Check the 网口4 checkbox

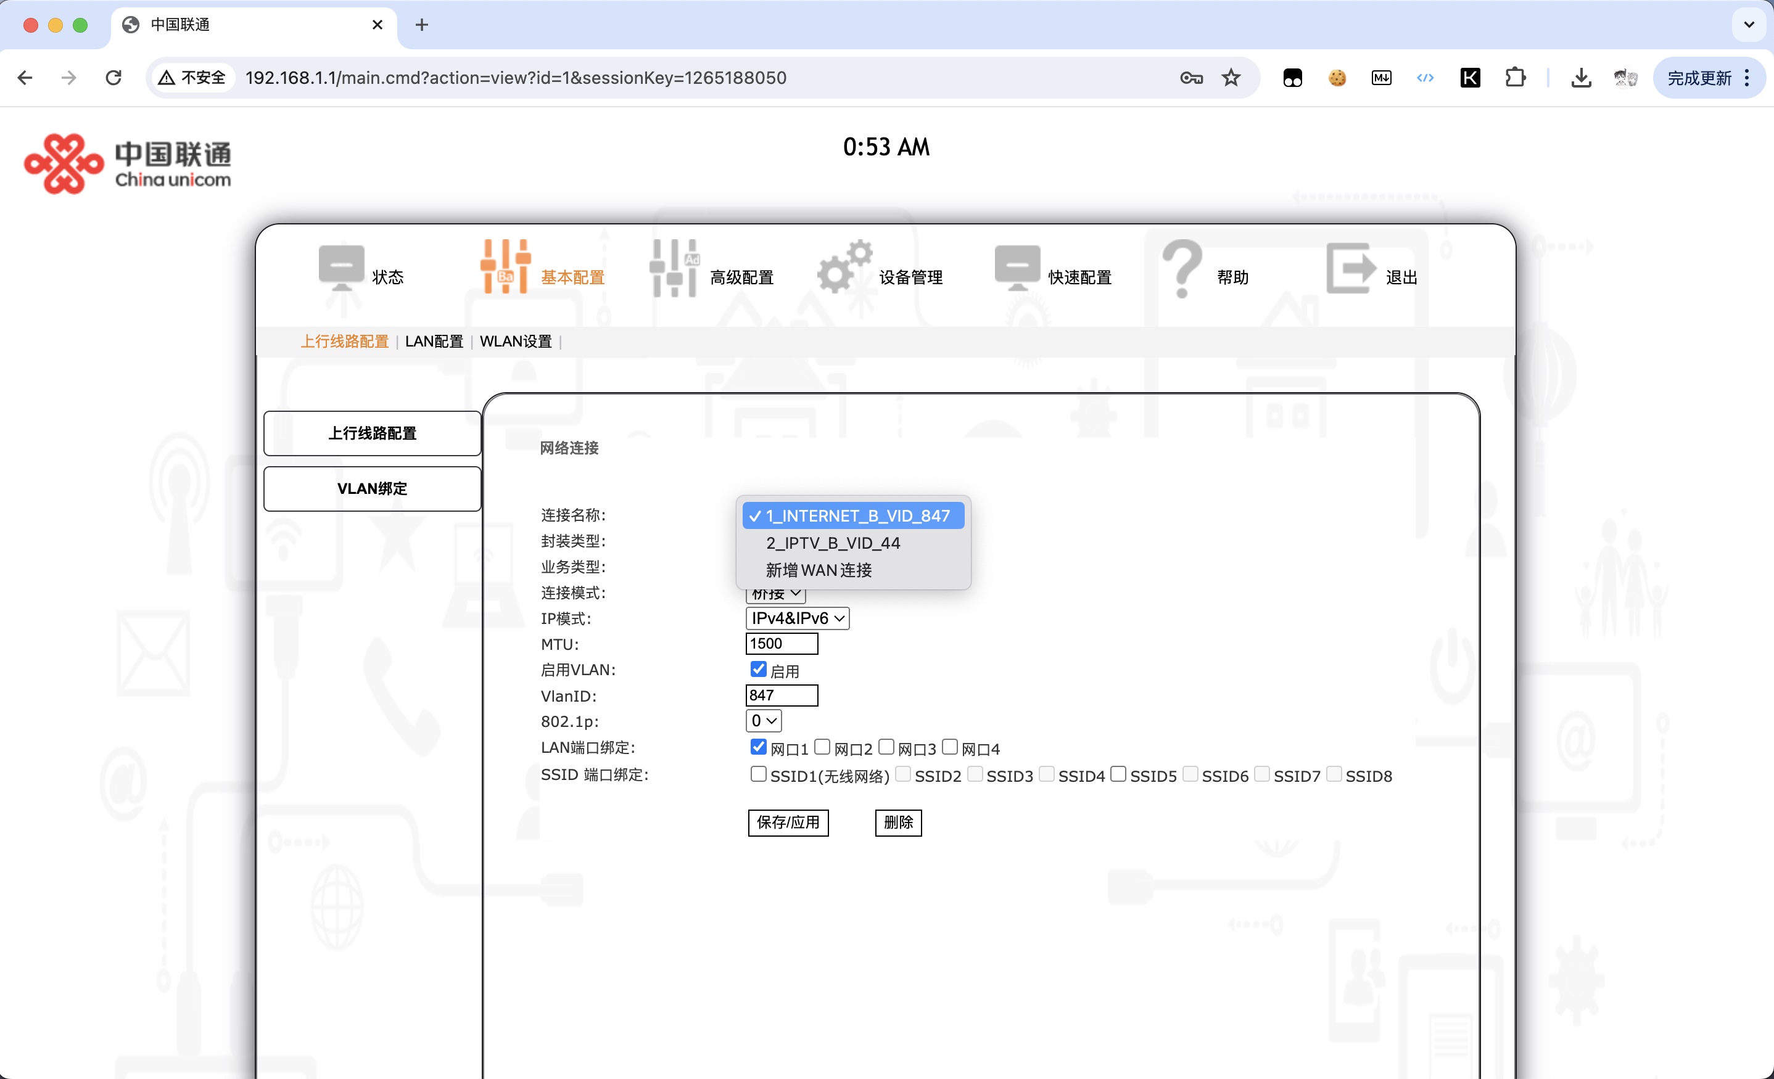tap(950, 747)
